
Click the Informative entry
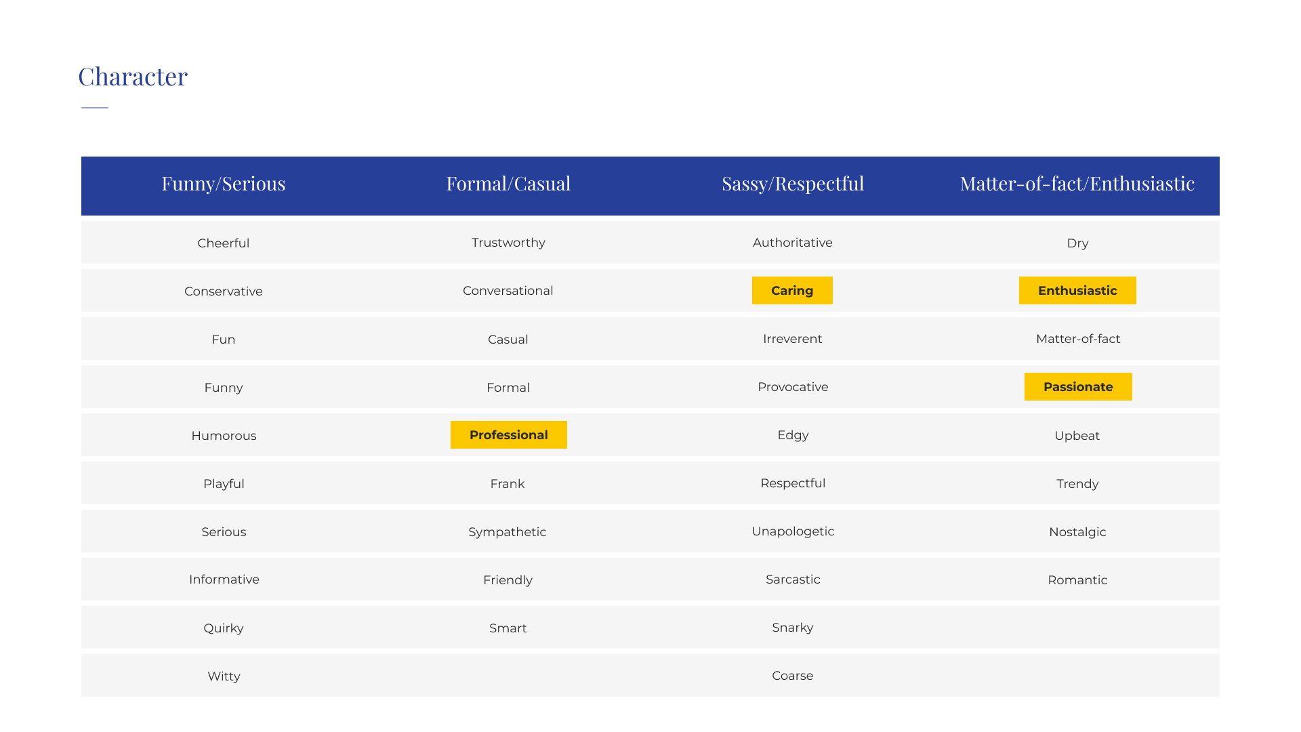[x=224, y=579]
